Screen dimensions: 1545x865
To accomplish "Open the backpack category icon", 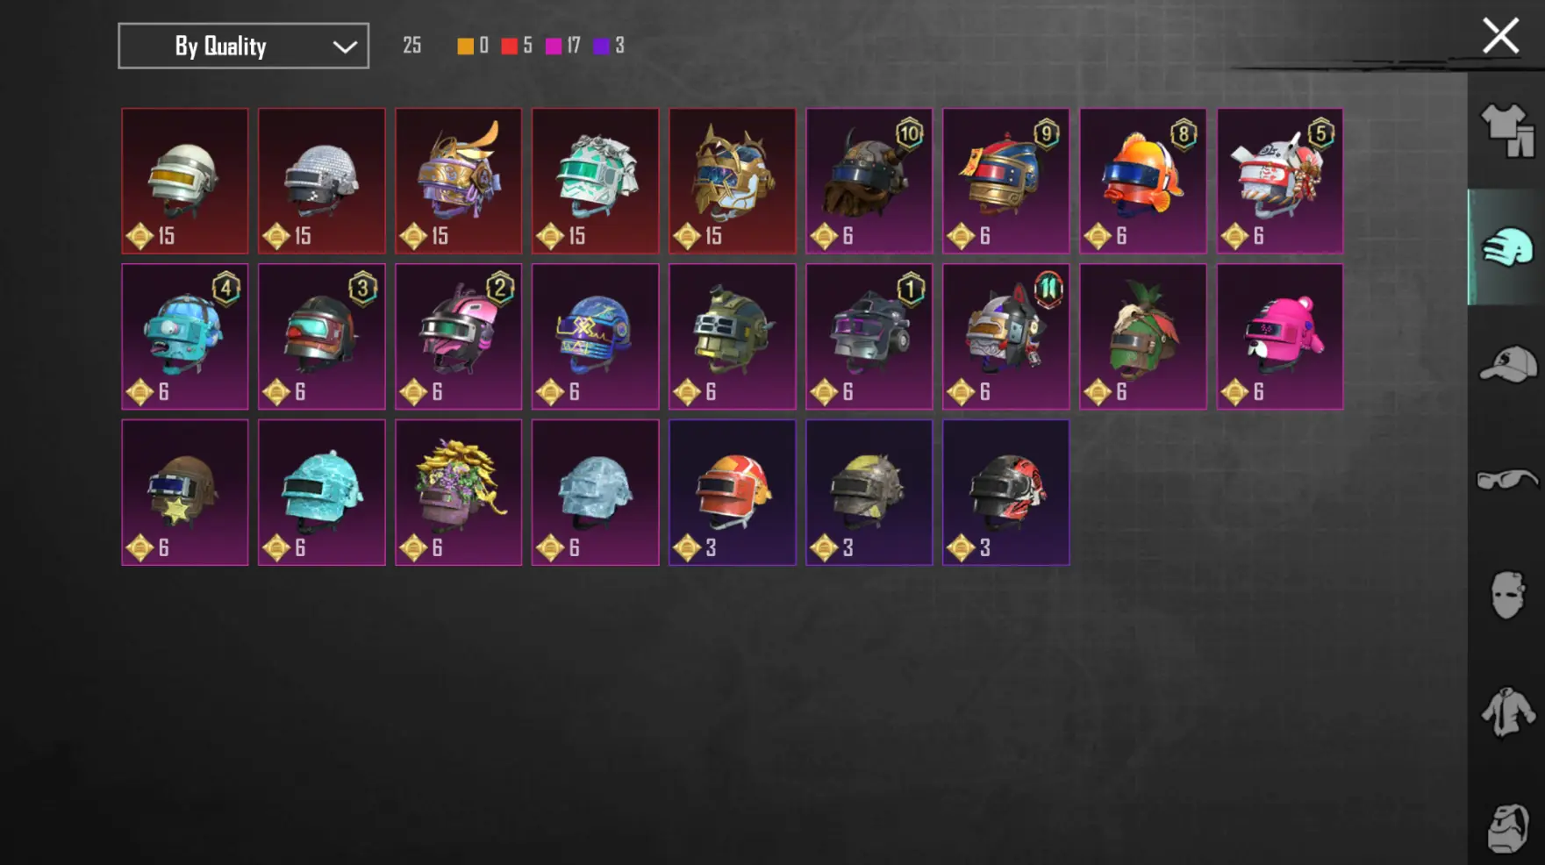I will coord(1506,827).
